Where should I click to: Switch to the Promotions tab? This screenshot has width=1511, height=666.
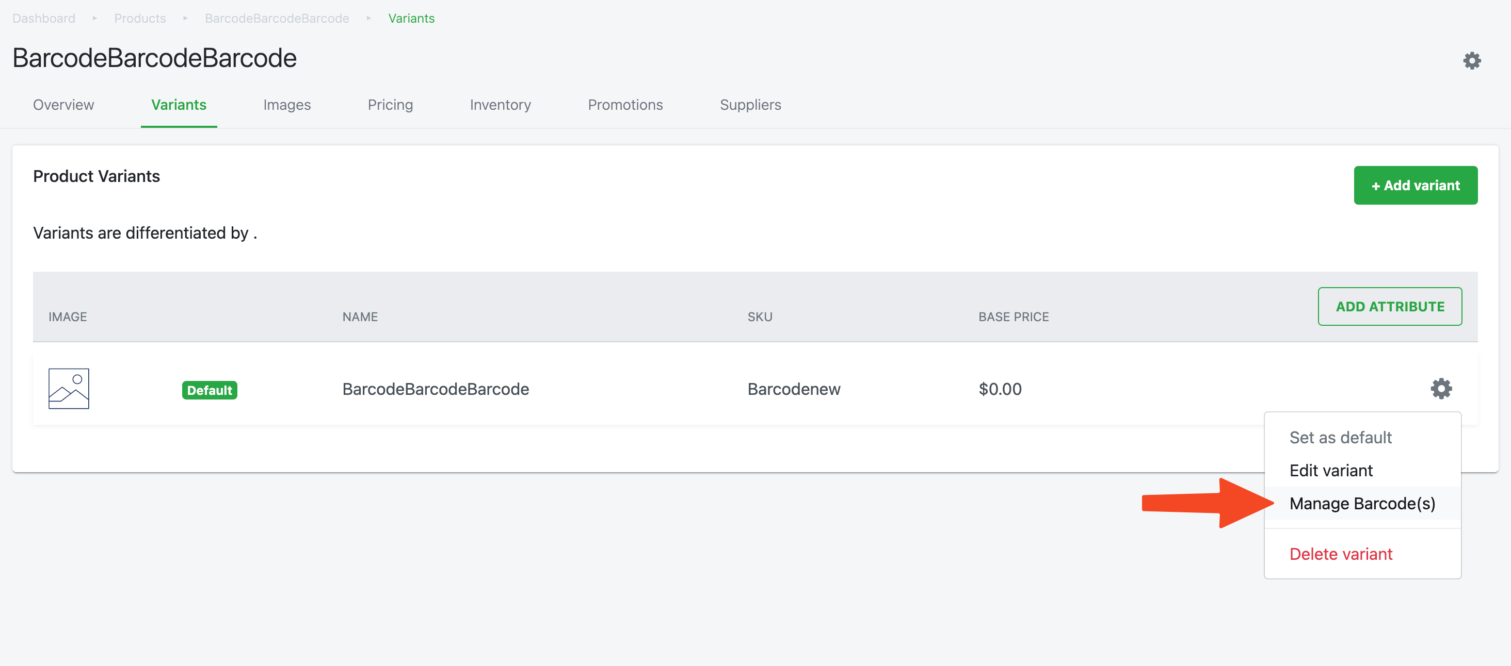(625, 105)
